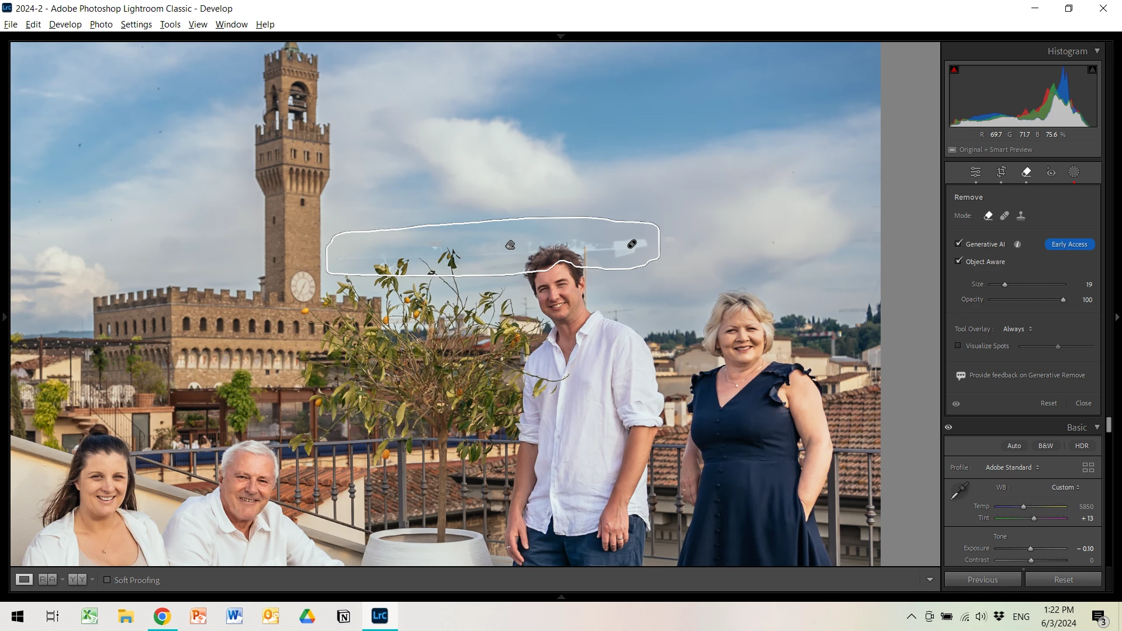The image size is (1122, 631).
Task: Uncheck the Generative AI checkbox
Action: click(x=958, y=244)
